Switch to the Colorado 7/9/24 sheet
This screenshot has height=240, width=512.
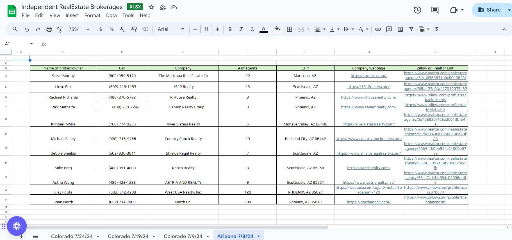[183, 236]
